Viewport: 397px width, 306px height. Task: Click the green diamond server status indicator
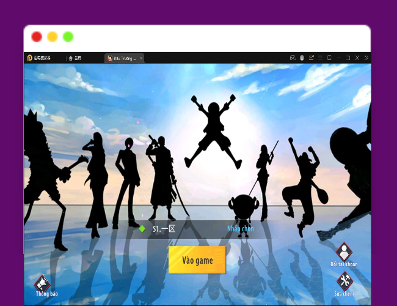click(x=142, y=229)
